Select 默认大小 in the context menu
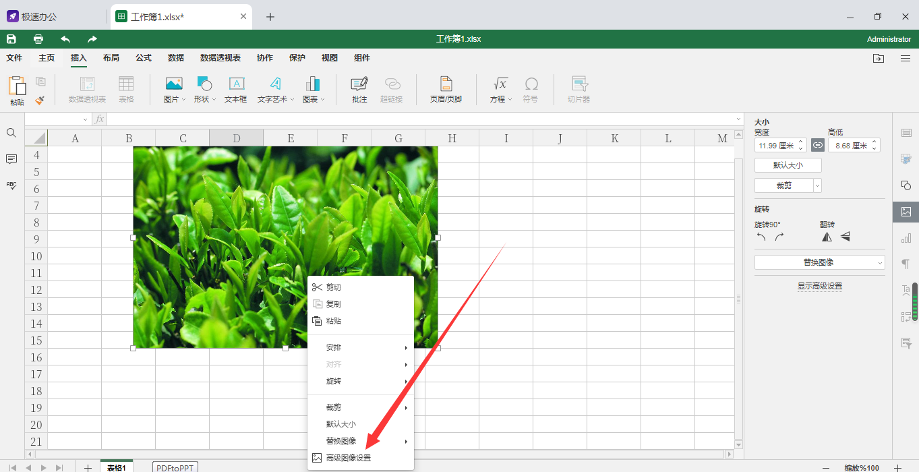The width and height of the screenshot is (919, 472). [x=361, y=424]
